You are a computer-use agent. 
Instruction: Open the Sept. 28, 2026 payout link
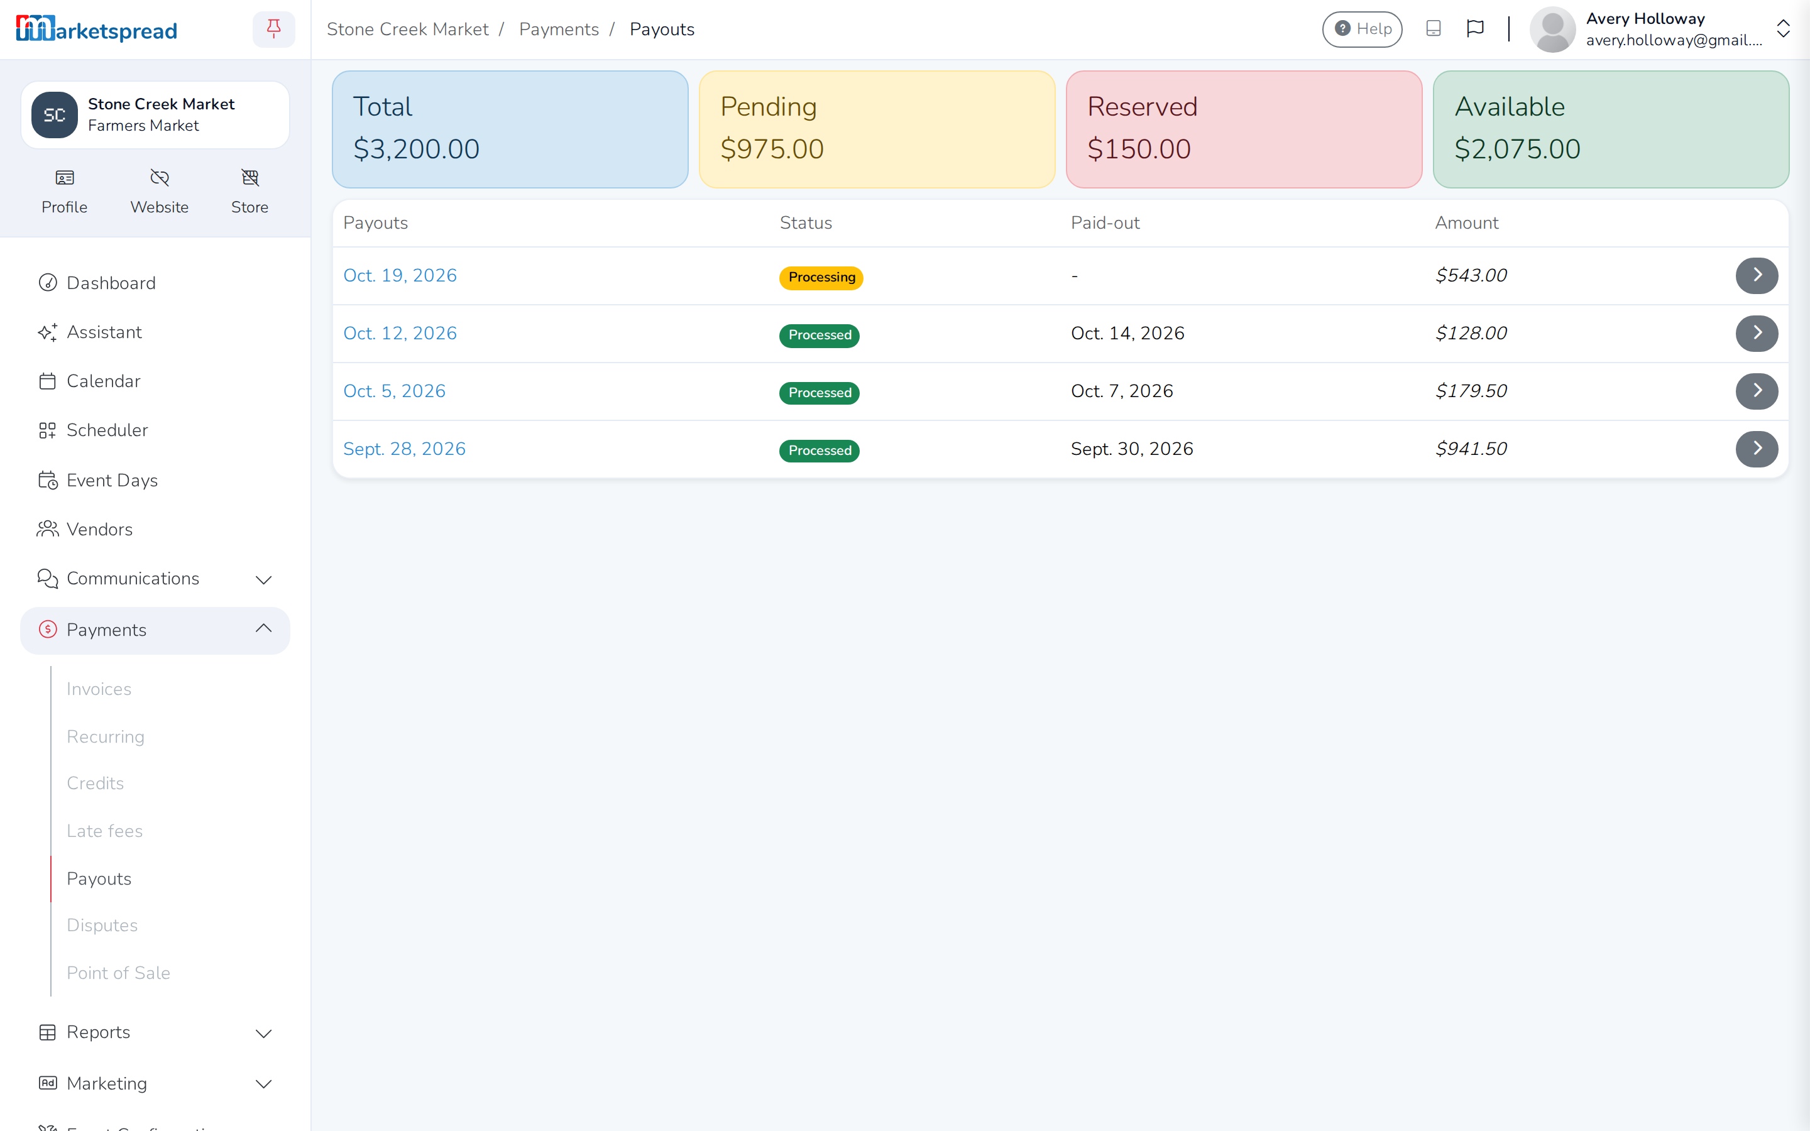[x=404, y=449]
